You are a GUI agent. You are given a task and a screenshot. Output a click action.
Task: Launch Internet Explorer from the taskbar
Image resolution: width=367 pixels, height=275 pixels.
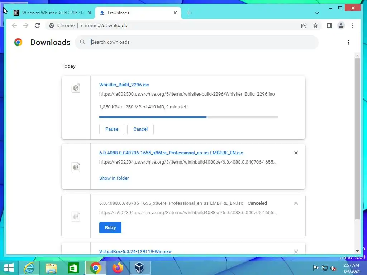coord(29,267)
